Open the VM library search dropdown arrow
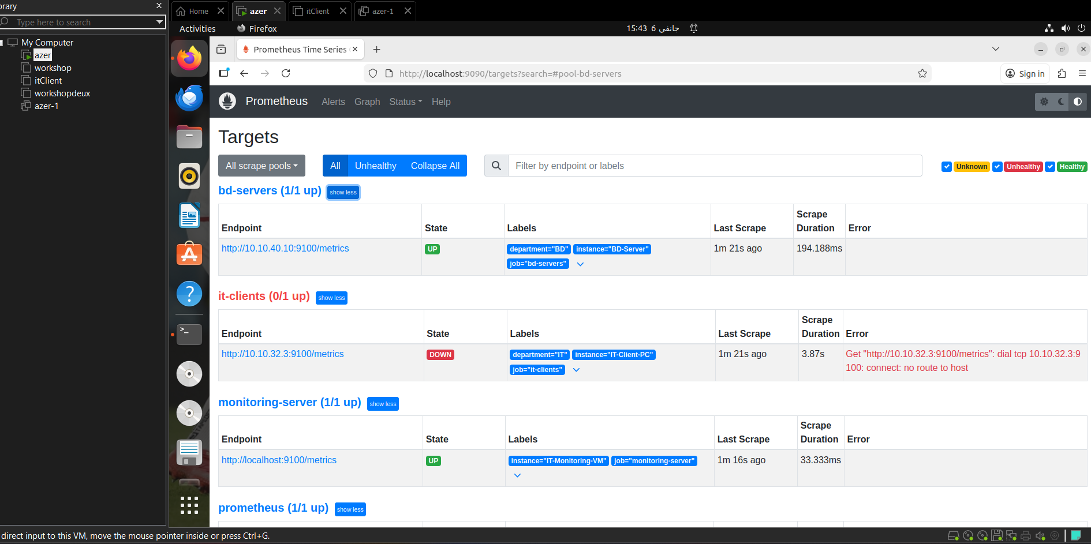 click(160, 22)
